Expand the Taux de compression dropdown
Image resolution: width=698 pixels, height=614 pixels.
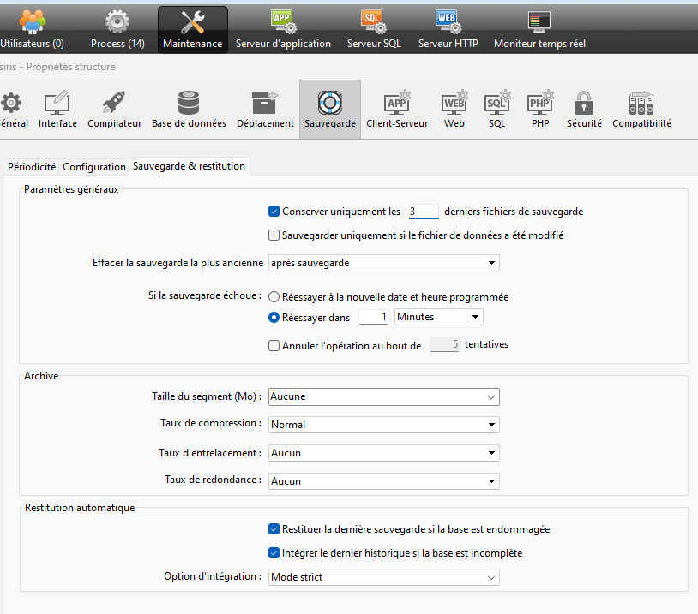[x=384, y=425]
